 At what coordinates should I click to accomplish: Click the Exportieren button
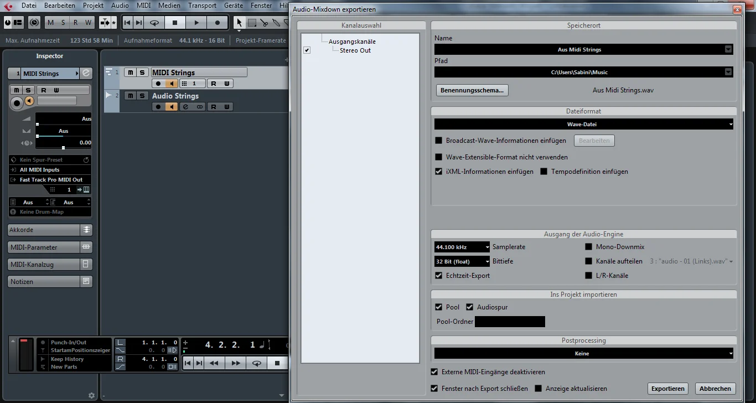click(x=668, y=389)
